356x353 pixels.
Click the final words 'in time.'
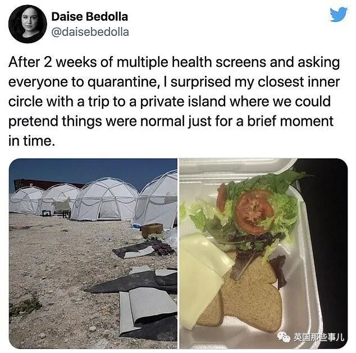tap(32, 141)
